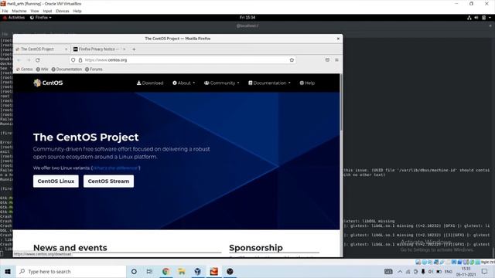Open the touch keyboard tray icon
The image size is (495, 278).
point(388,271)
